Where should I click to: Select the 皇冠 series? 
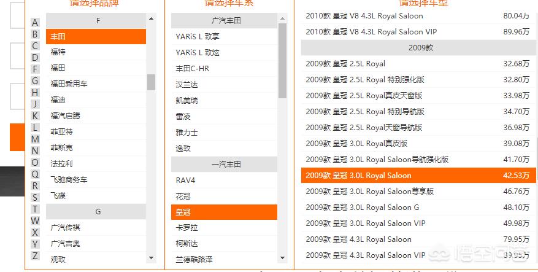224,212
